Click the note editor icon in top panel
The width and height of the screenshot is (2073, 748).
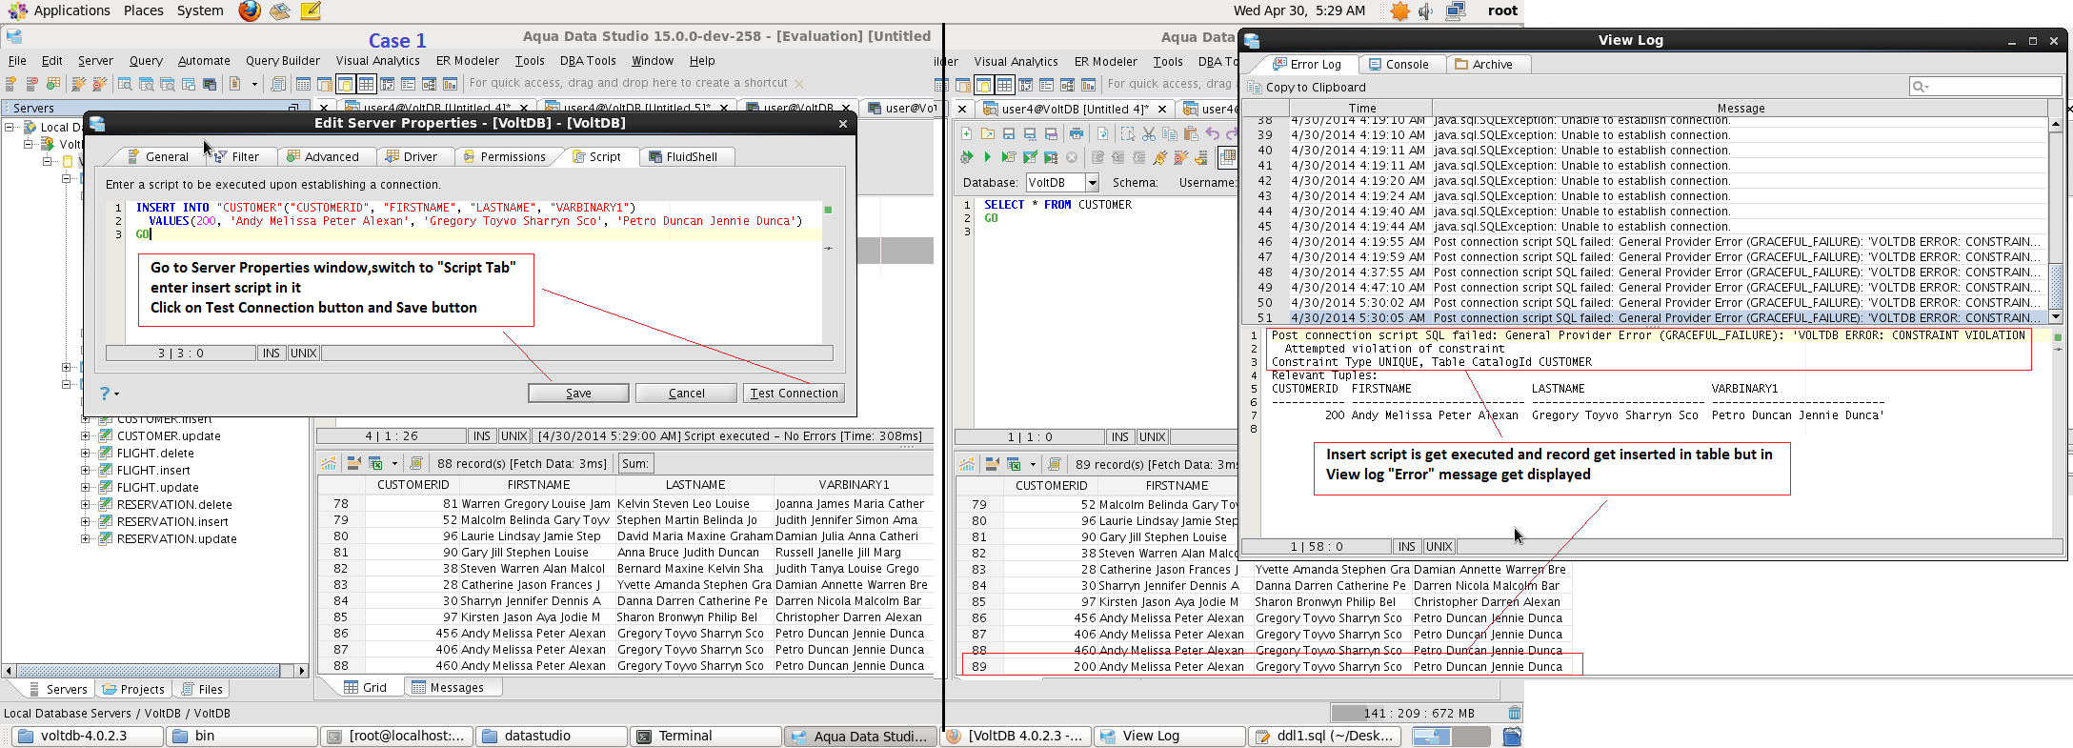tap(311, 10)
